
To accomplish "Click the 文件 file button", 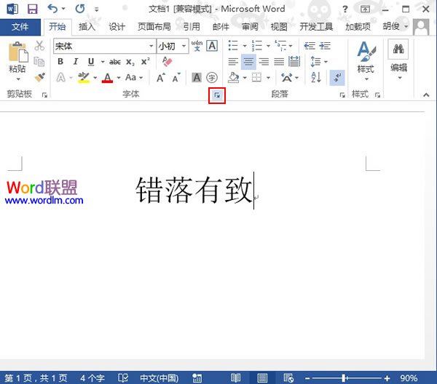I will [20, 27].
